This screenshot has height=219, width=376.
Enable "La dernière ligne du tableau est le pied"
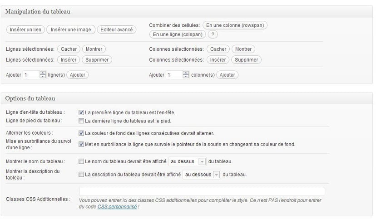[81, 121]
